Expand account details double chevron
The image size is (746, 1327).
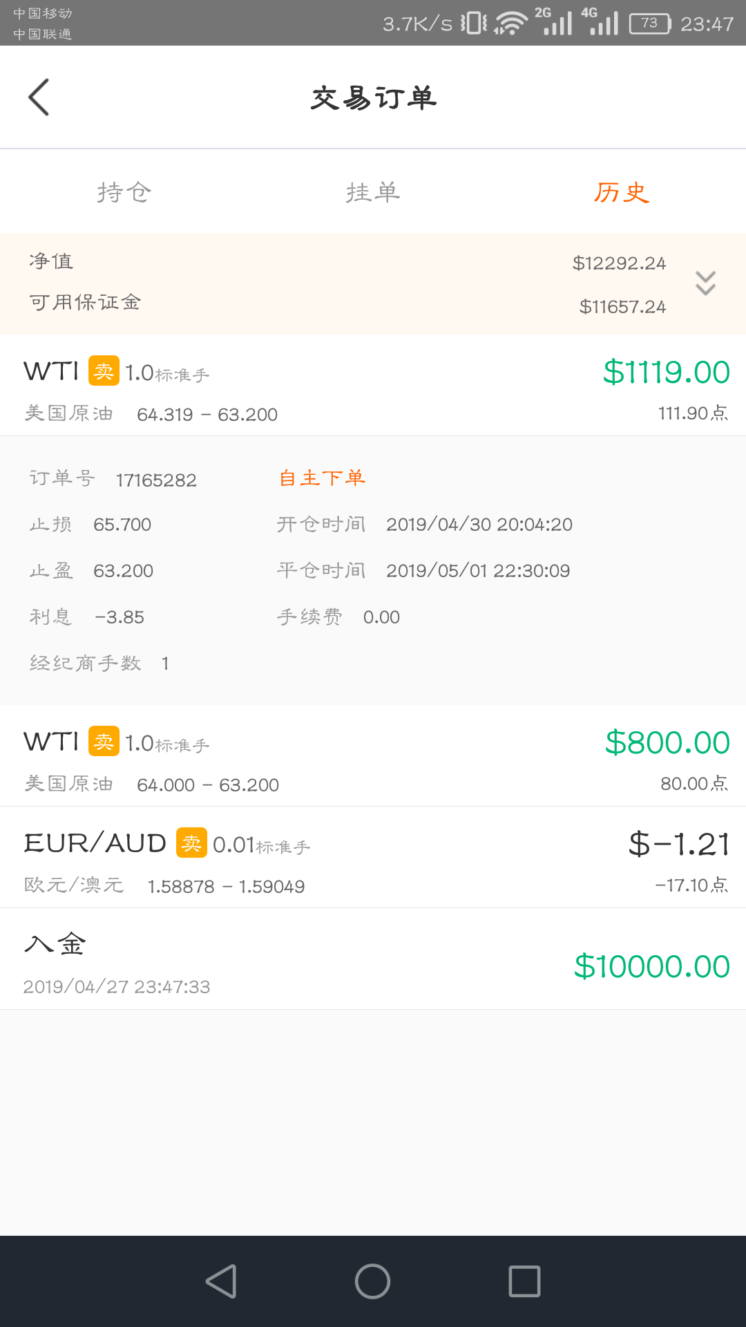[705, 283]
